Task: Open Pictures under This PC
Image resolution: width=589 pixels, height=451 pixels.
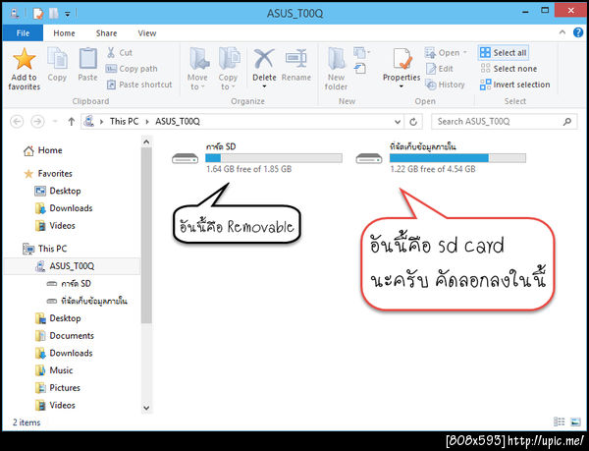Action: coord(58,387)
